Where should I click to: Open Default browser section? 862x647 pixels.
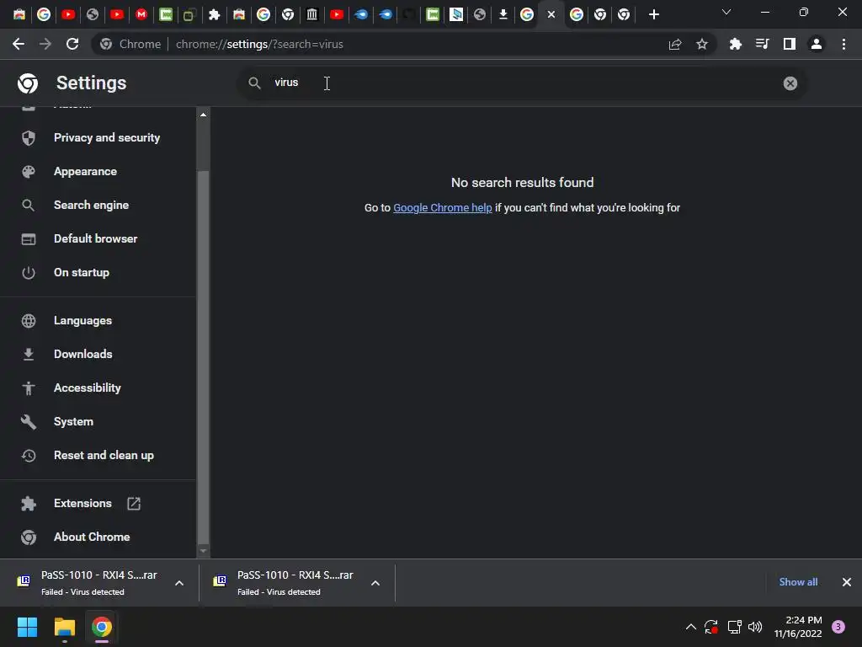click(x=98, y=238)
